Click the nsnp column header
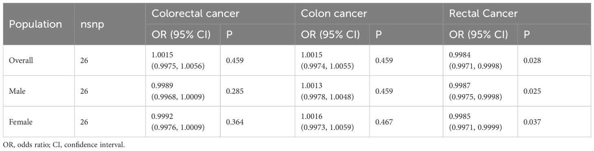Screen dimensions: 594x151 pos(90,25)
